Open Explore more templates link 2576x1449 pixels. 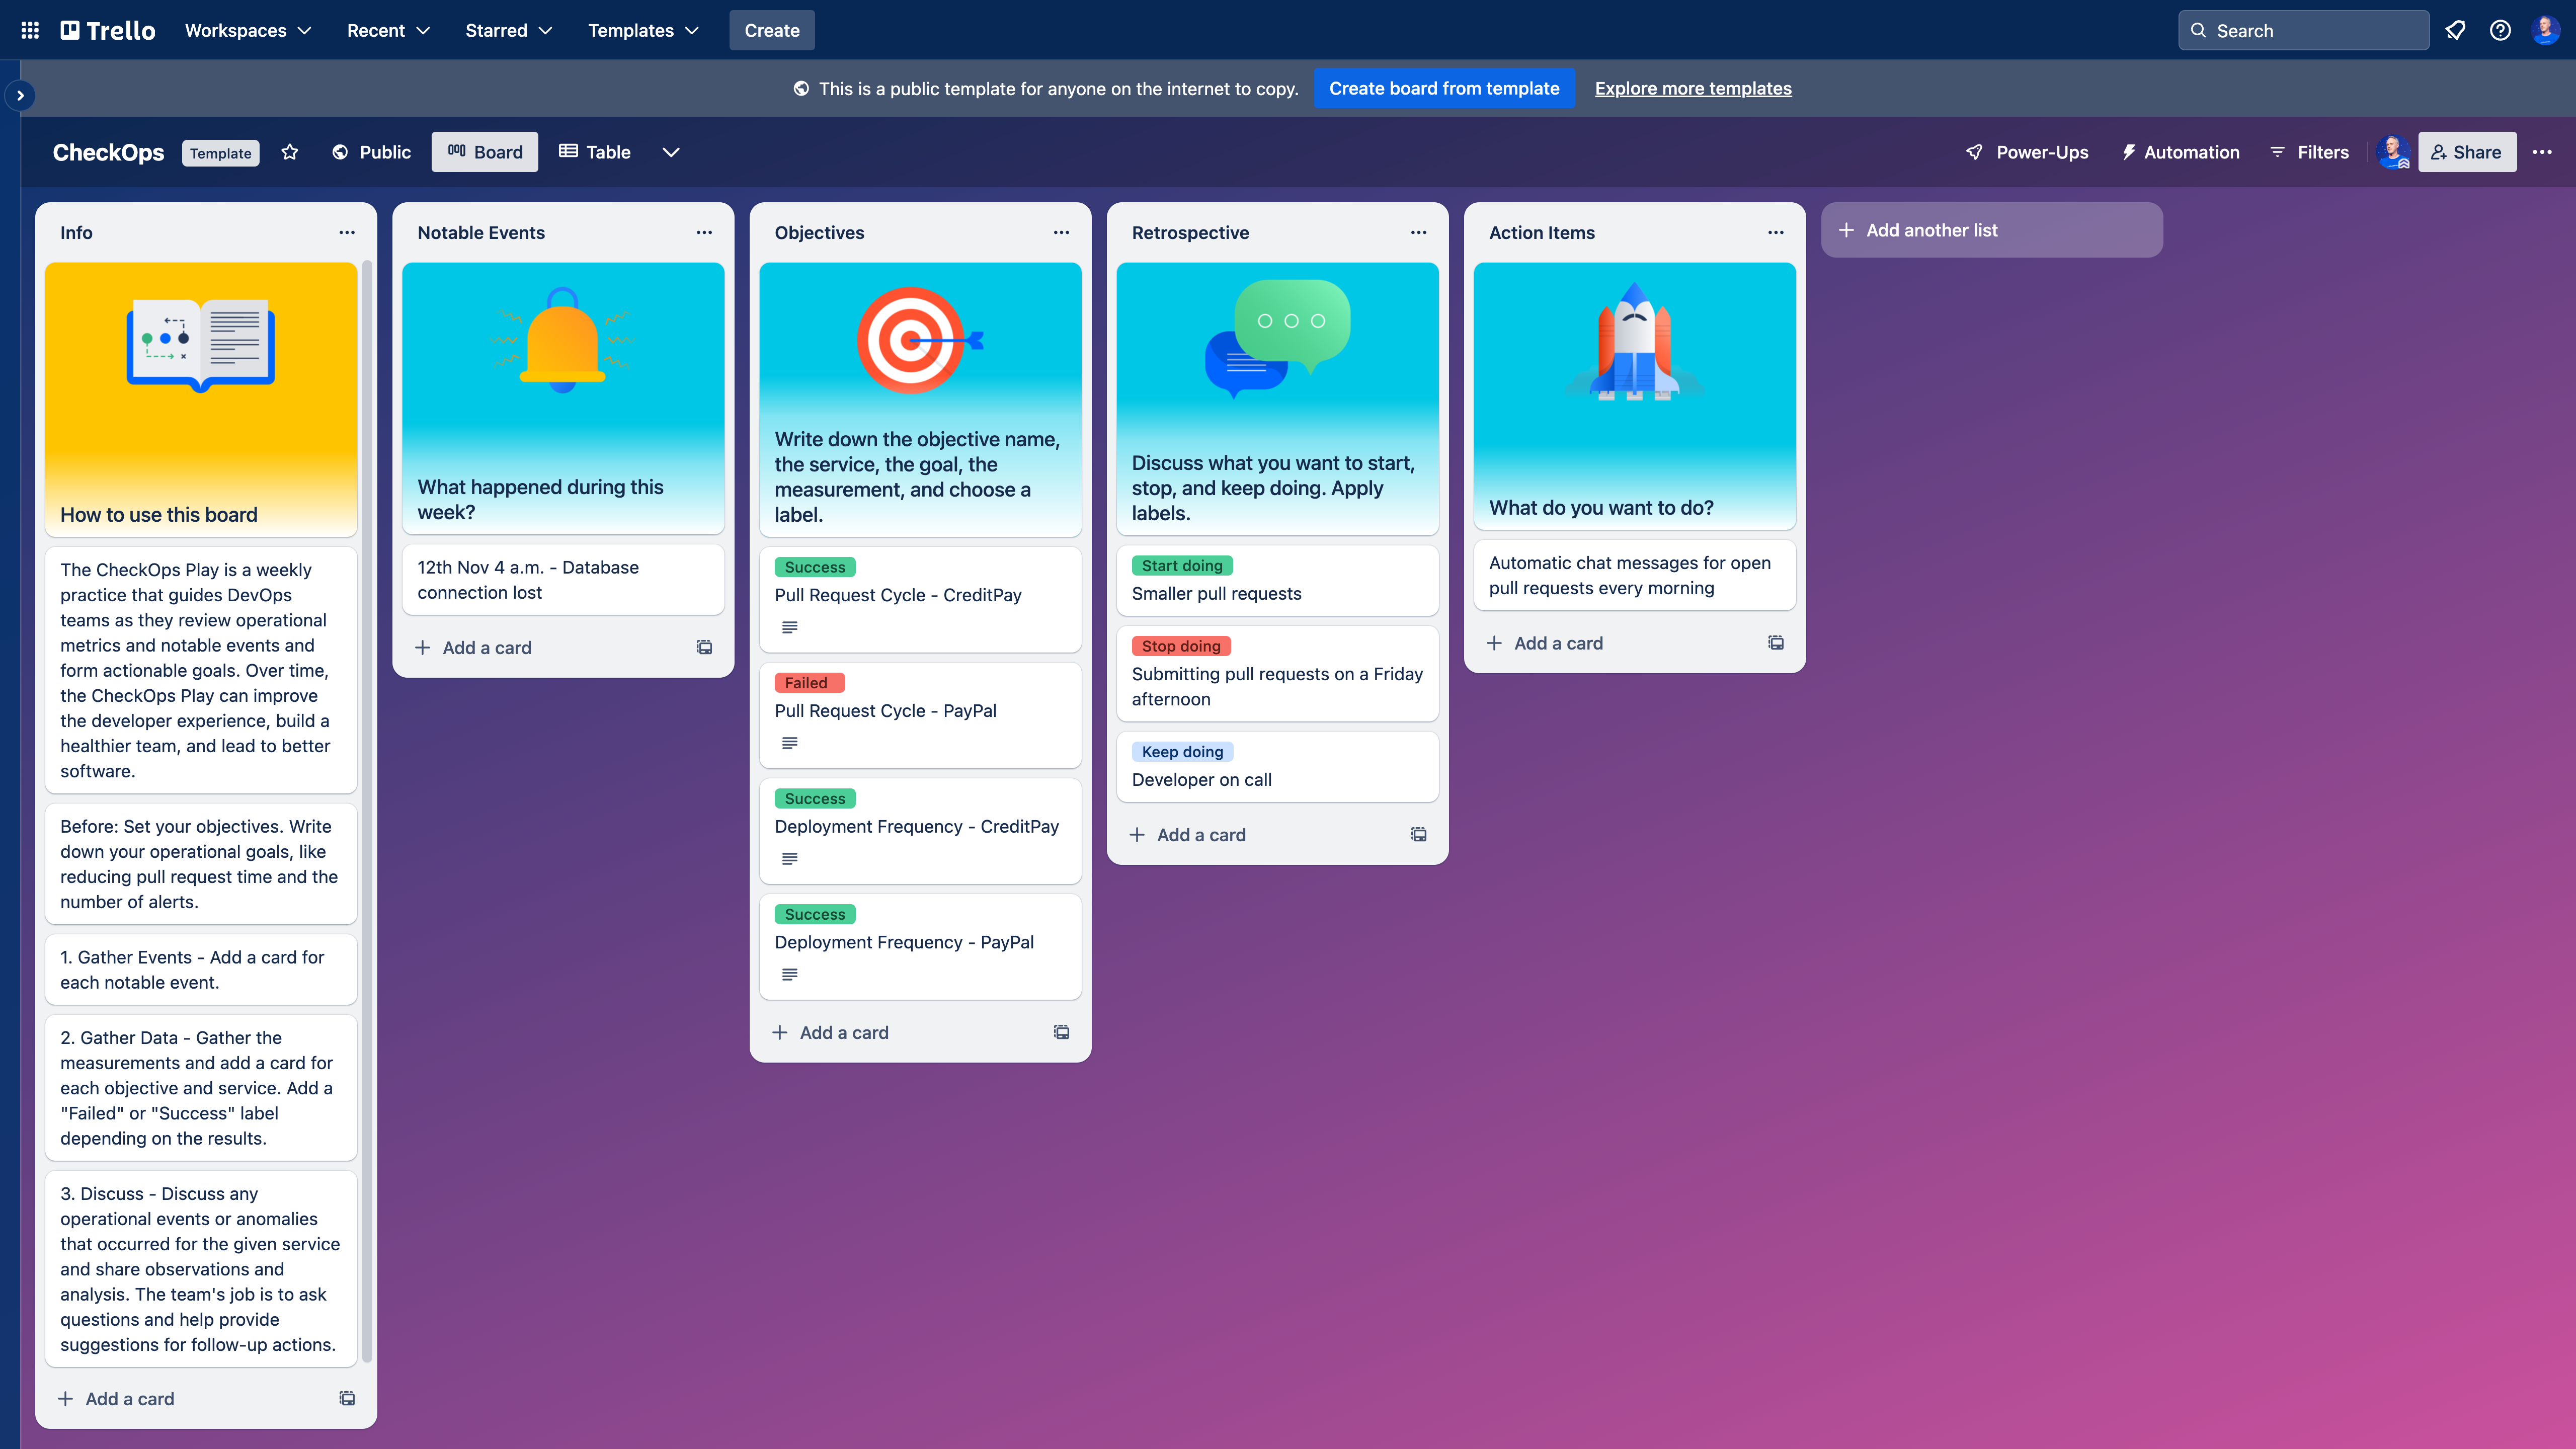[1692, 88]
